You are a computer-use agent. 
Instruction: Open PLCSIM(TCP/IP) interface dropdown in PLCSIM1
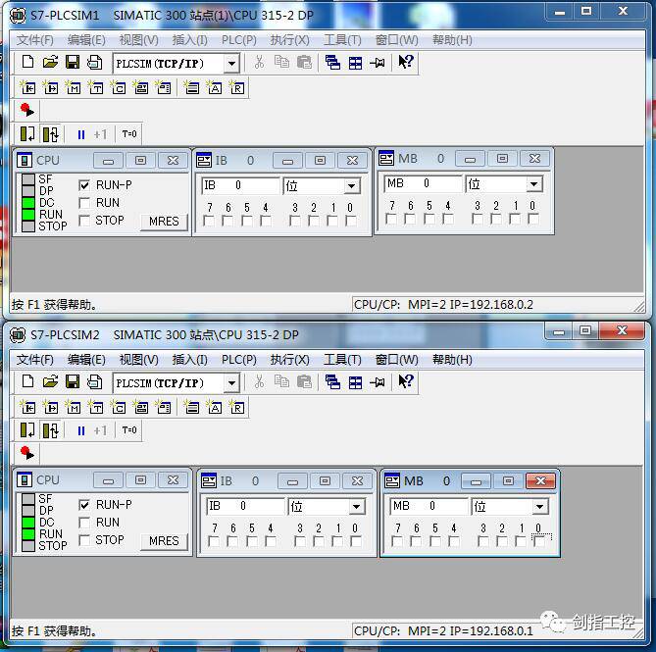tap(231, 64)
